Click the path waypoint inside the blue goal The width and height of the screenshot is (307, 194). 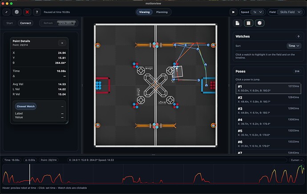(x=206, y=85)
